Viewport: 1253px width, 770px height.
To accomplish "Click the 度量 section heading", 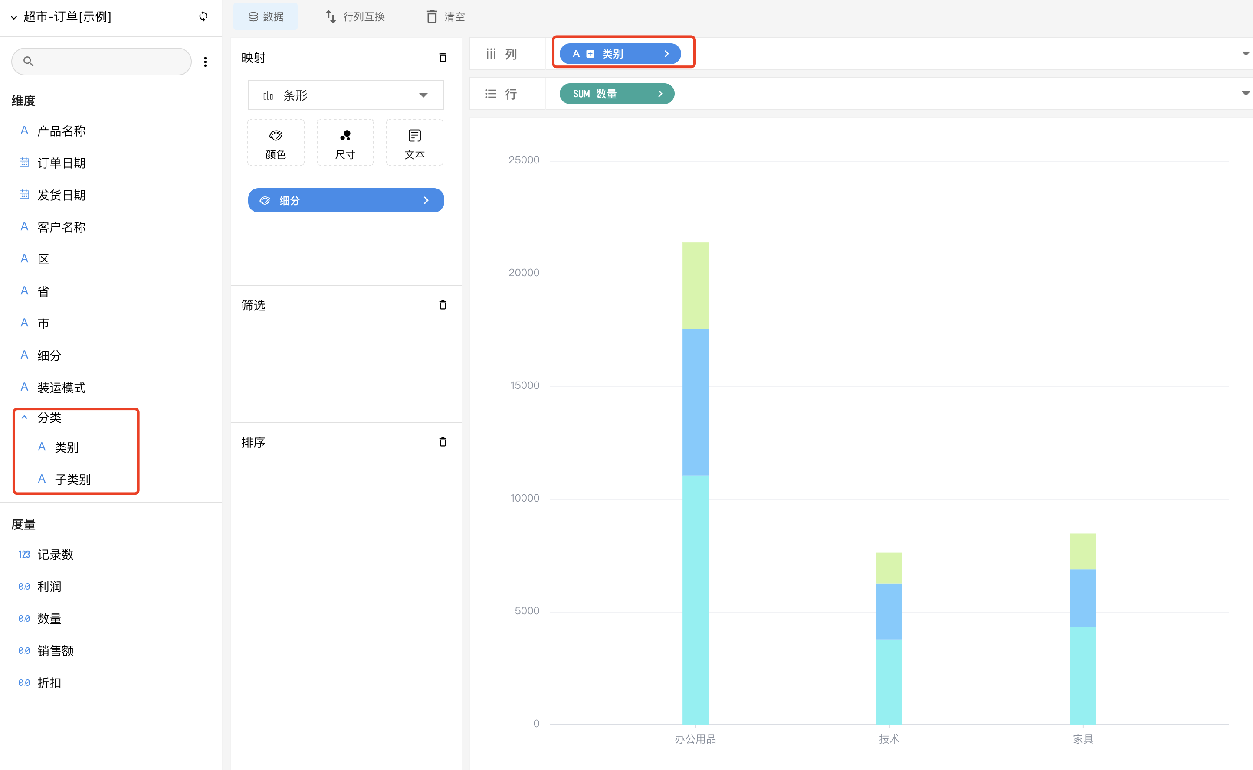I will click(23, 525).
